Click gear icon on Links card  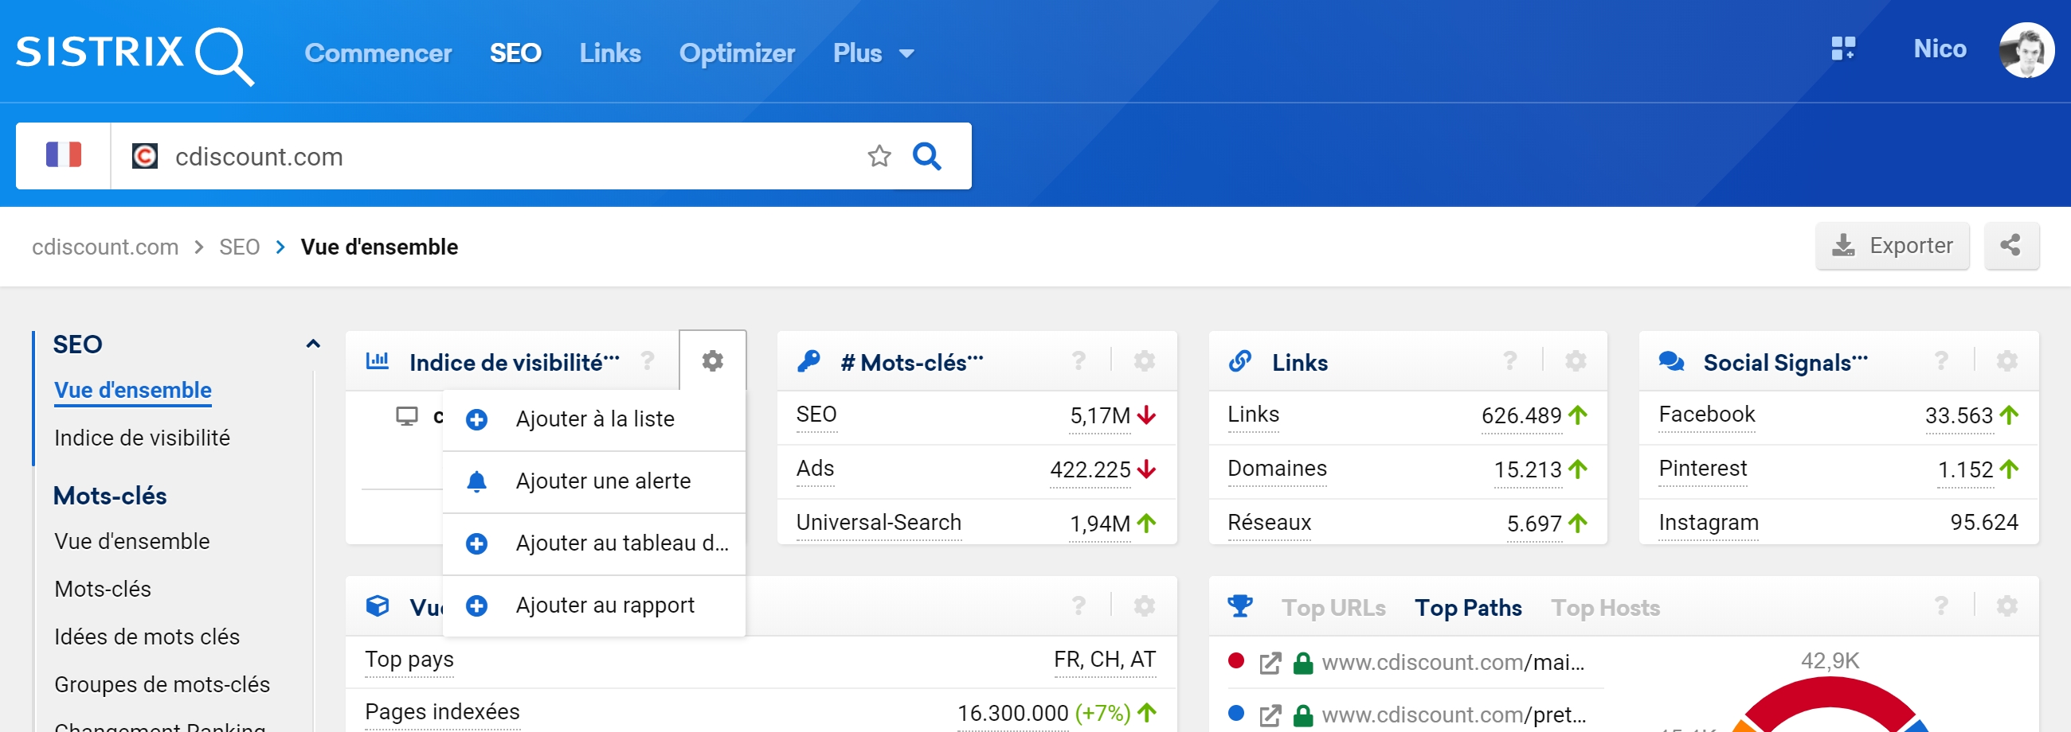point(1576,361)
